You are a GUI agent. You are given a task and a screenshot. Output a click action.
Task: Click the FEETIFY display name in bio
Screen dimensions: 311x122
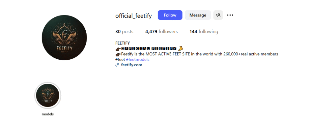pyautogui.click(x=123, y=43)
